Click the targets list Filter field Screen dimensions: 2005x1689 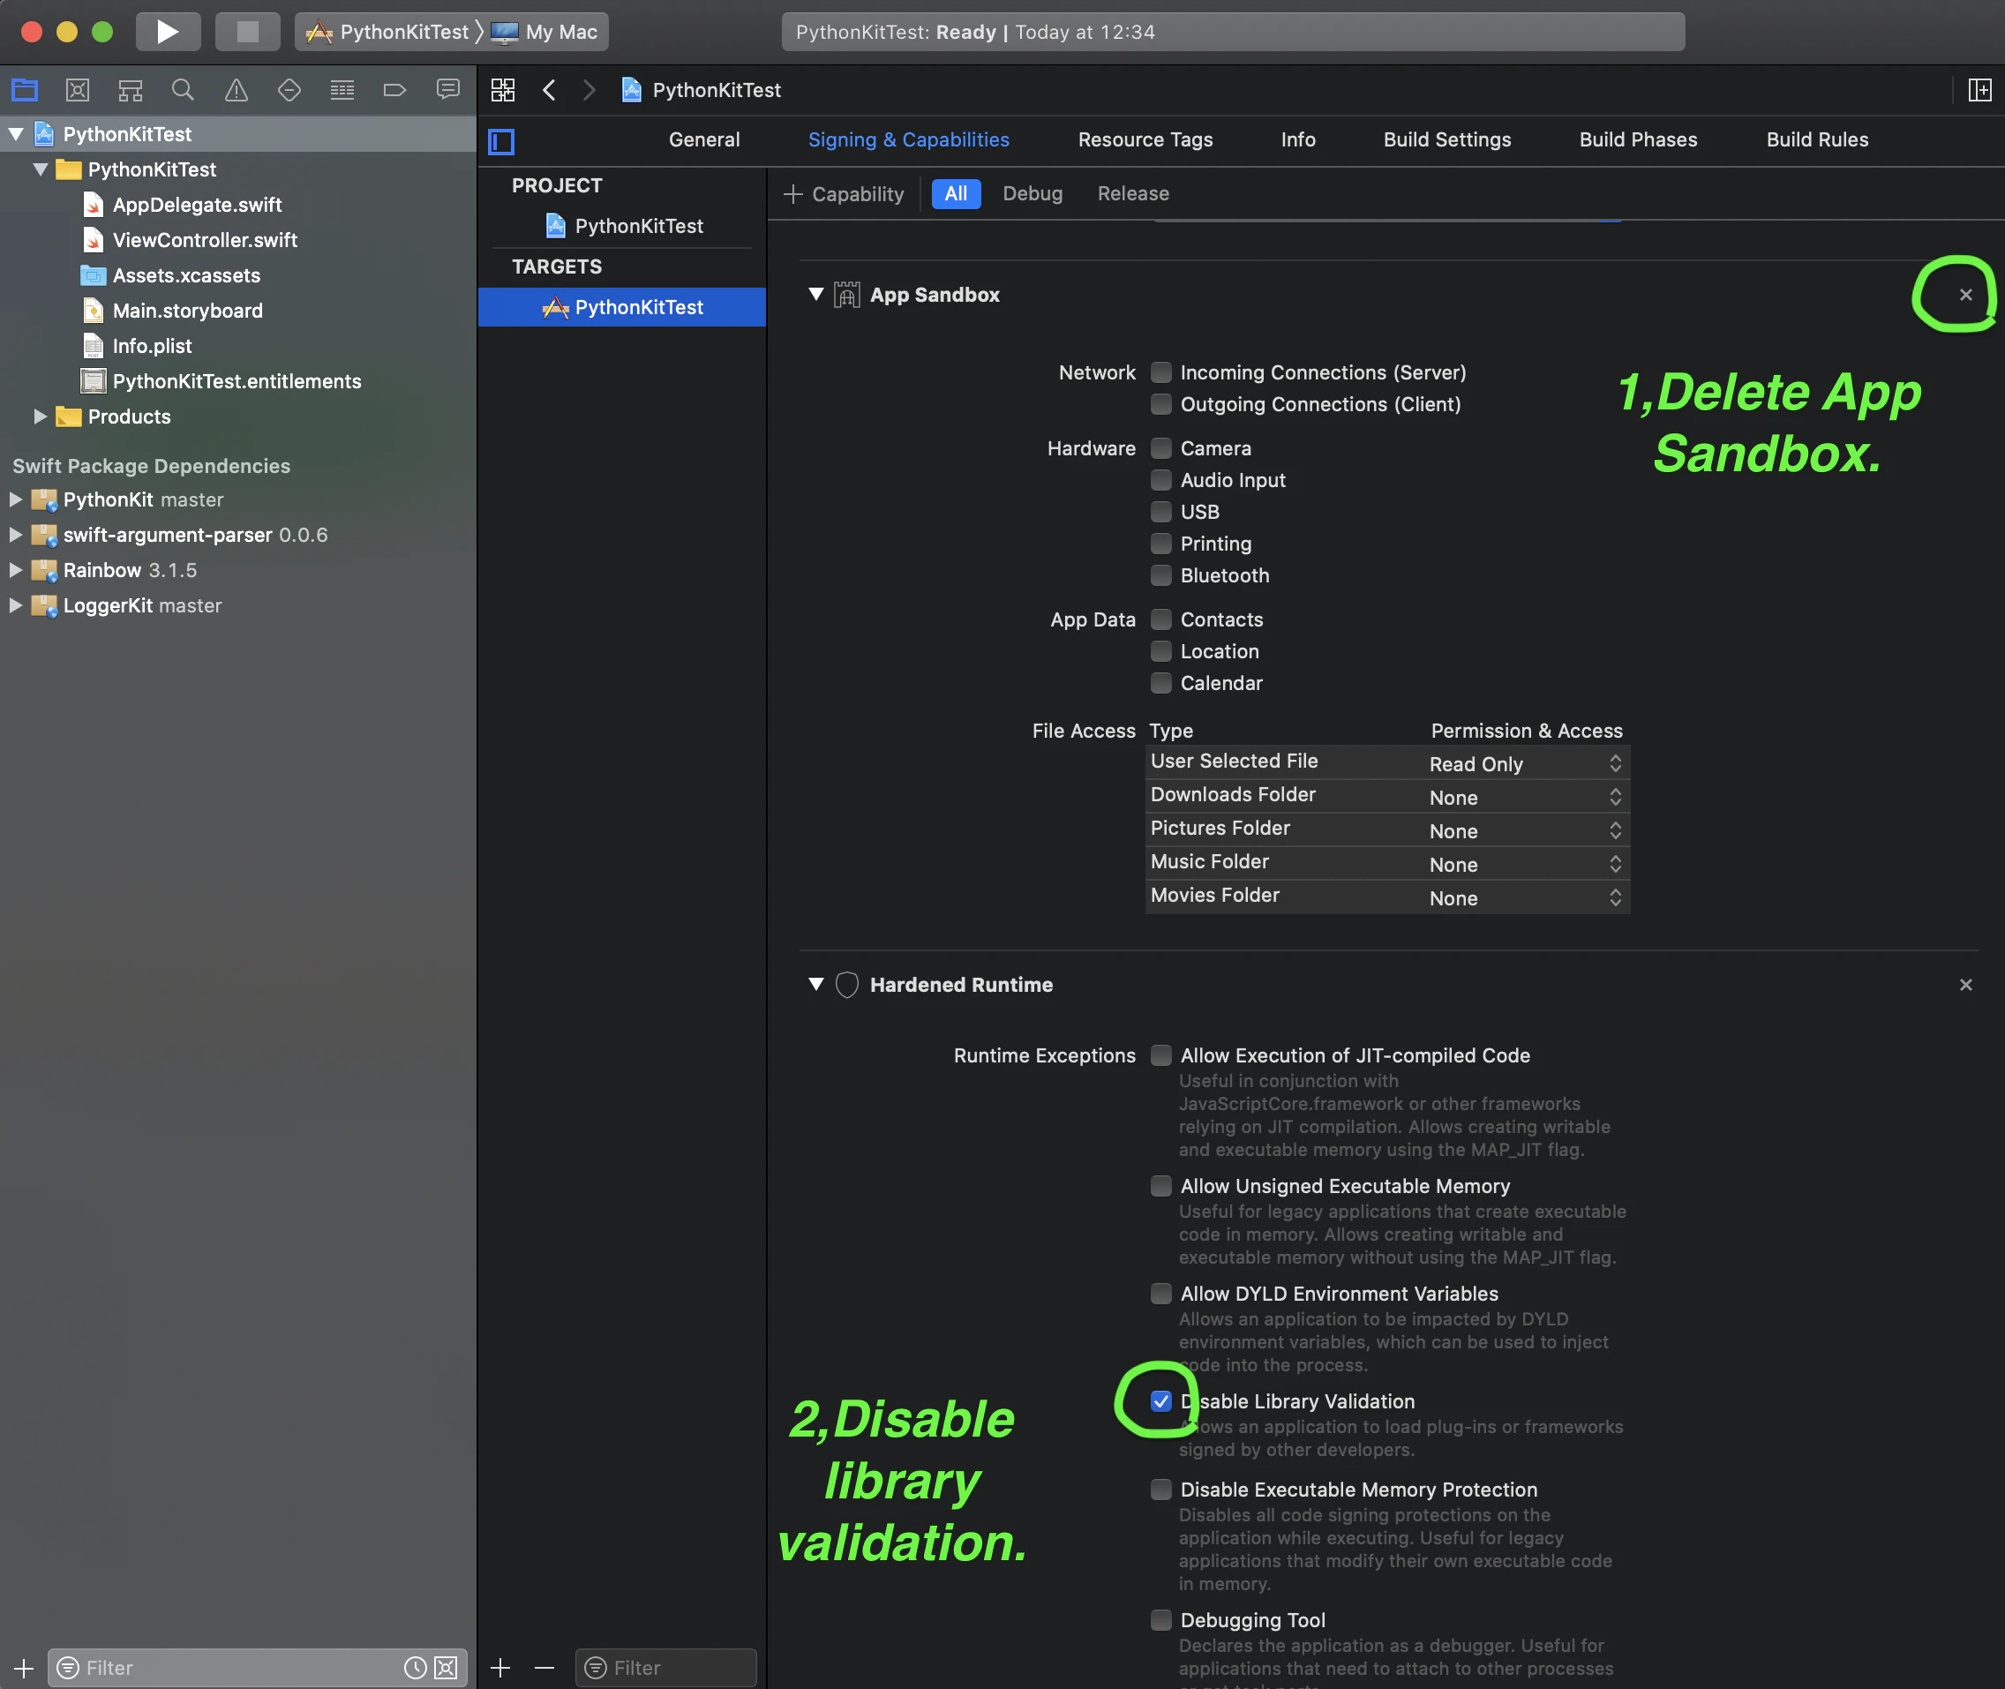(x=665, y=1668)
